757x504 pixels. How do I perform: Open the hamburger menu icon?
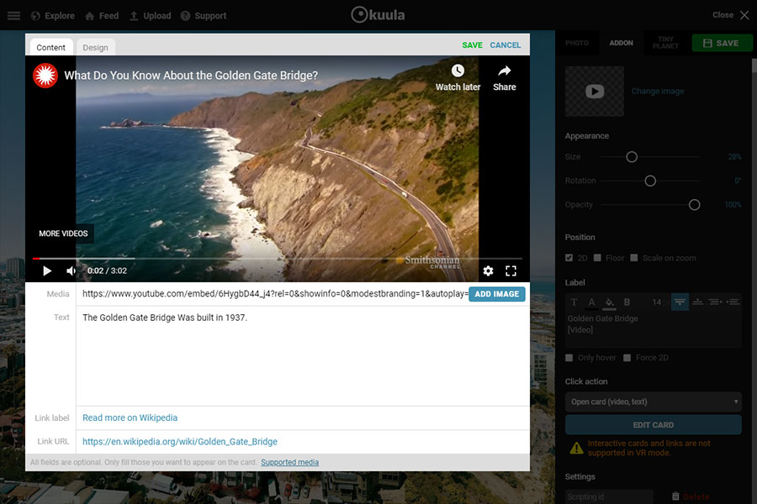point(13,15)
